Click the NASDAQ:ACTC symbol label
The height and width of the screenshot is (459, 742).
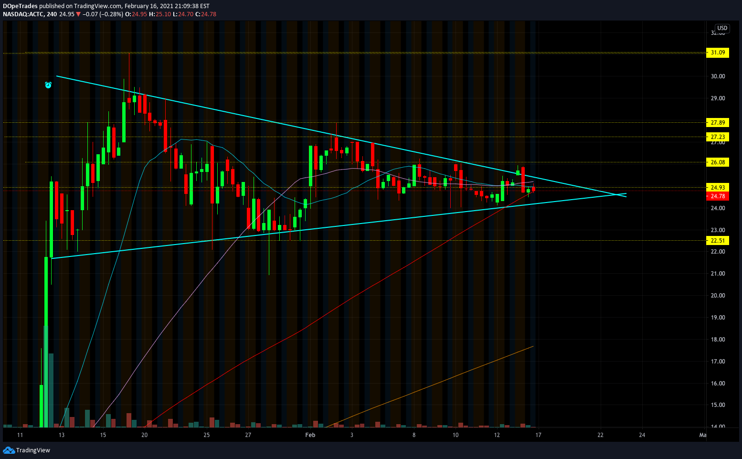[22, 14]
